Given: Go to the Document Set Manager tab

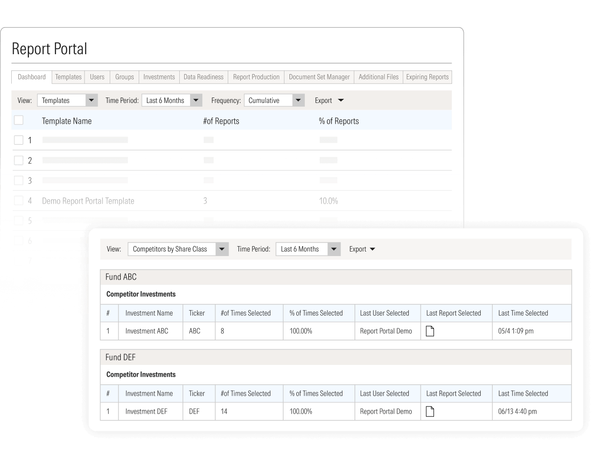Looking at the screenshot, I should point(319,77).
